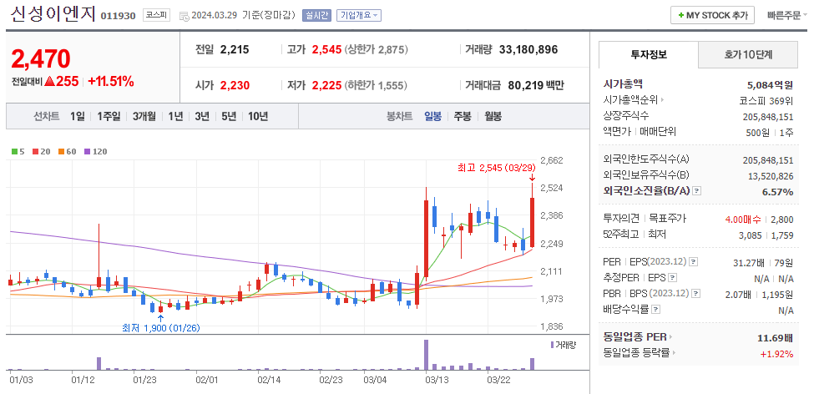
Task: Click the 하한가 1,555 text
Action: pyautogui.click(x=376, y=86)
